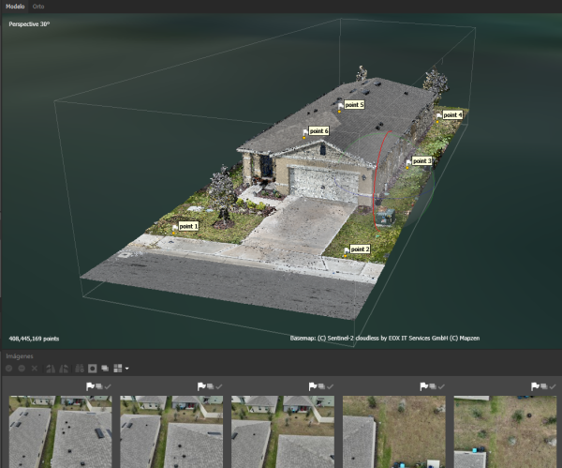The width and height of the screenshot is (562, 468).
Task: Click the remove cameras X icon
Action: click(x=35, y=369)
